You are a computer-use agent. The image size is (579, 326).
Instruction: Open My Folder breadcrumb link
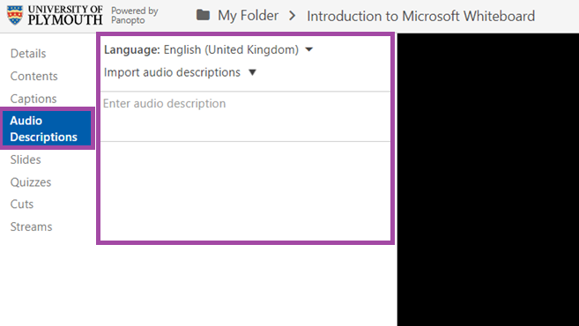coord(248,16)
